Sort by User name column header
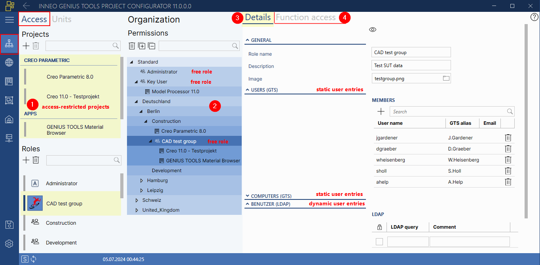This screenshot has height=265, width=540. 390,123
